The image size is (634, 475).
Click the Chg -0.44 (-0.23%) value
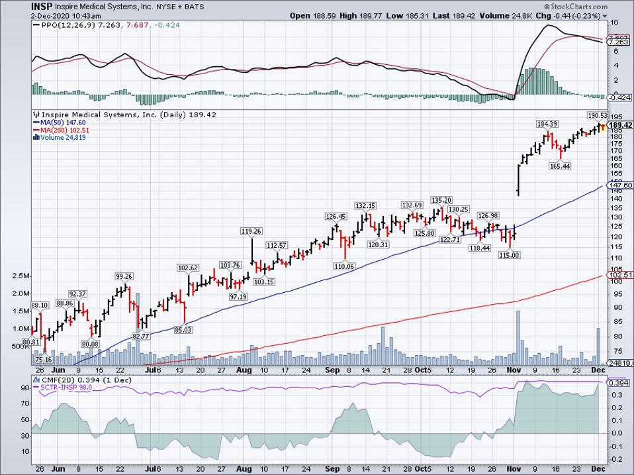[568, 16]
